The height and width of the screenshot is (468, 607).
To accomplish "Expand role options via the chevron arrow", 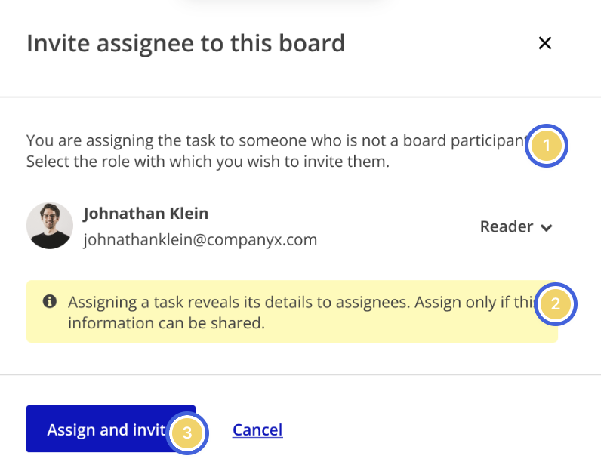I will tap(547, 227).
